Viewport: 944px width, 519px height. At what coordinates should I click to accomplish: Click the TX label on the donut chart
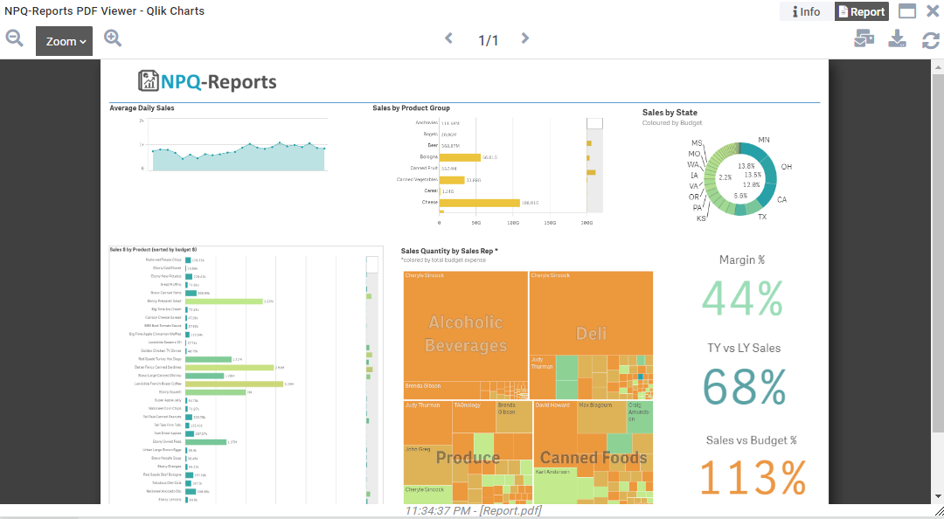[762, 217]
